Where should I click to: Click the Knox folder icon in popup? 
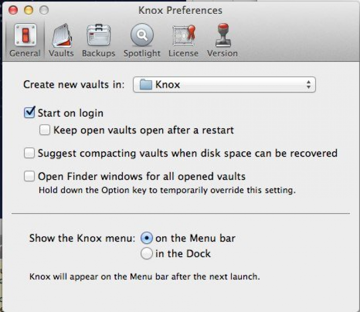[145, 85]
